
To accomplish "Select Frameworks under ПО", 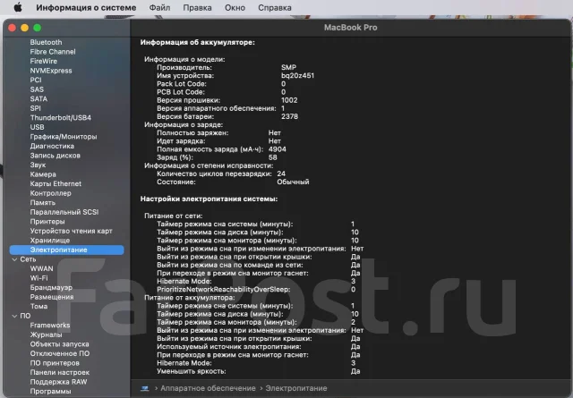I will [x=50, y=326].
